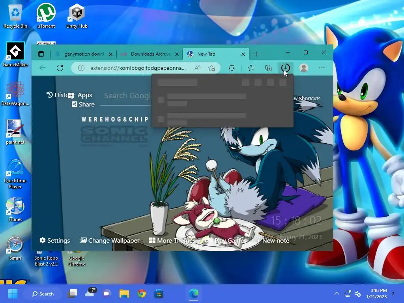Select the DataWagon desktop shortcut
Screen dimensions: 404x303
coord(15,93)
